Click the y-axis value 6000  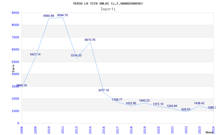point(15,50)
